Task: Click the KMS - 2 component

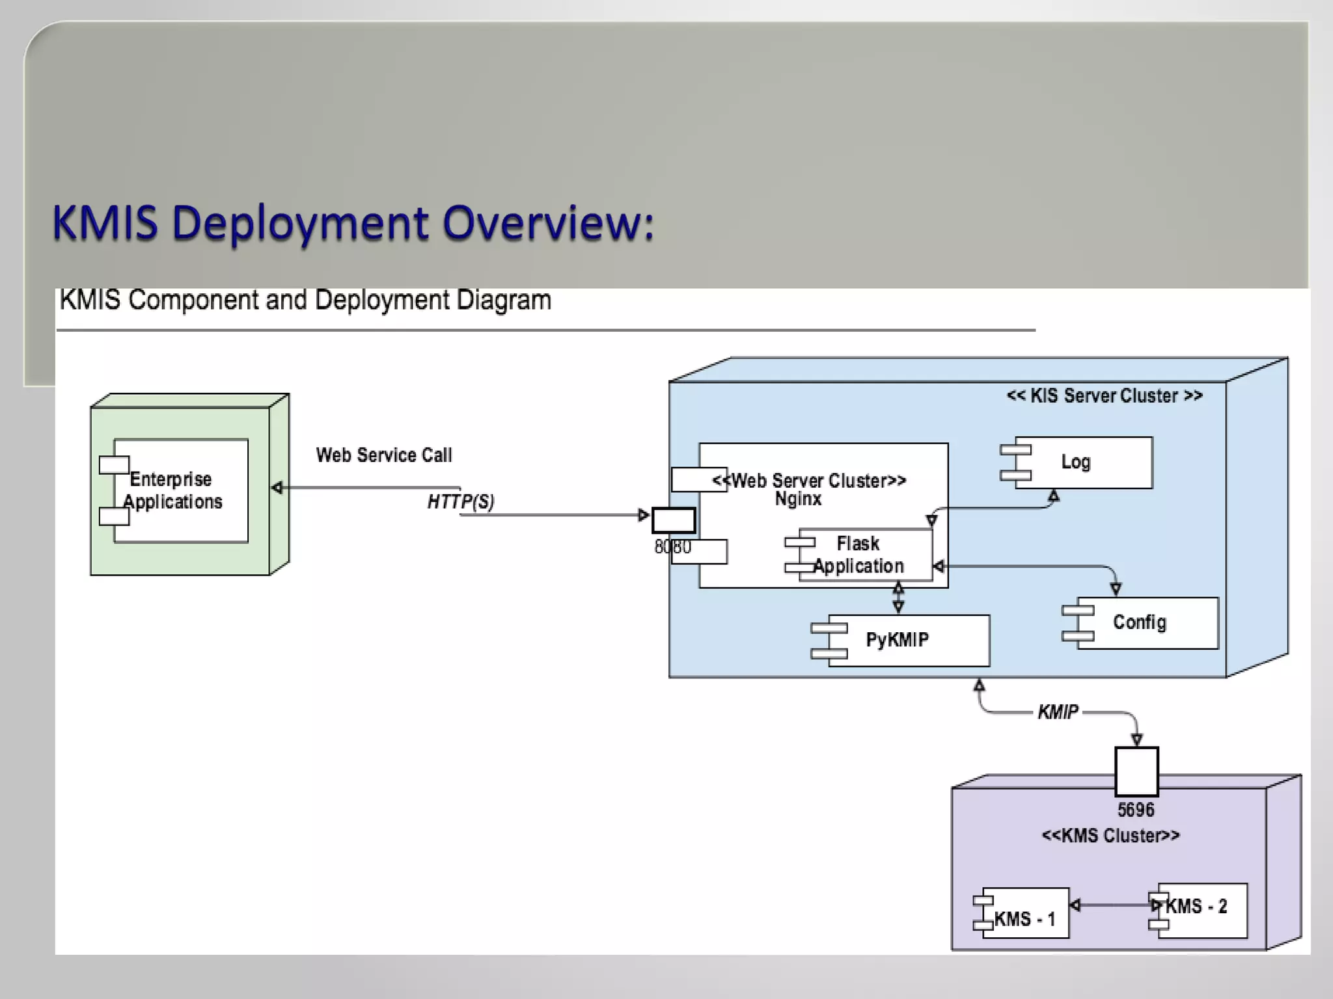Action: [x=1202, y=910]
